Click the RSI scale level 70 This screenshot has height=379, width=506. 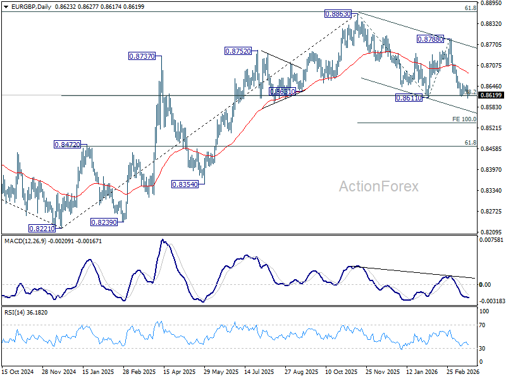tap(482, 325)
